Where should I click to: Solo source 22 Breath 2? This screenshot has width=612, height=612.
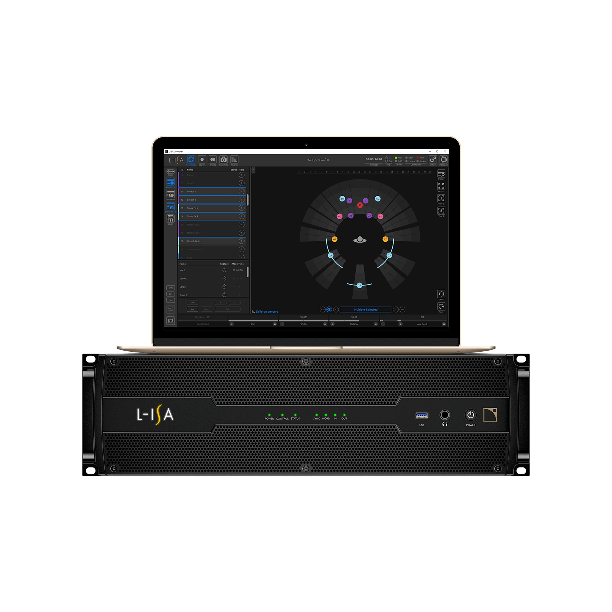coord(241,199)
